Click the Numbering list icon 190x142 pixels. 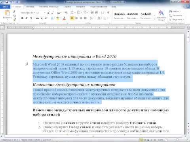[x=78, y=13]
